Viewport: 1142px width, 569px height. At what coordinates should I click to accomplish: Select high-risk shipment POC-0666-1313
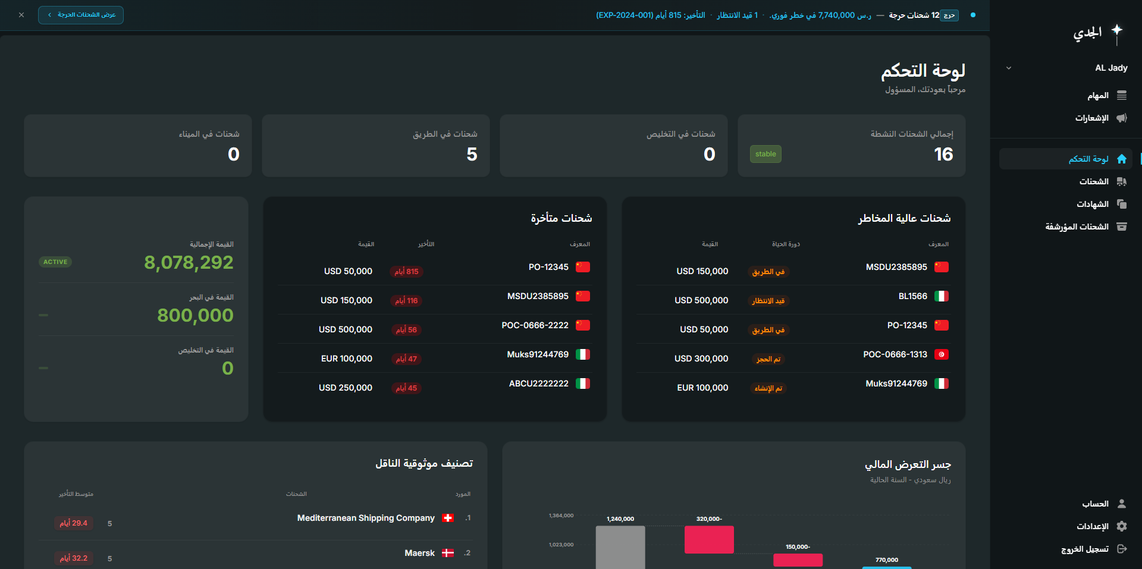coord(793,358)
